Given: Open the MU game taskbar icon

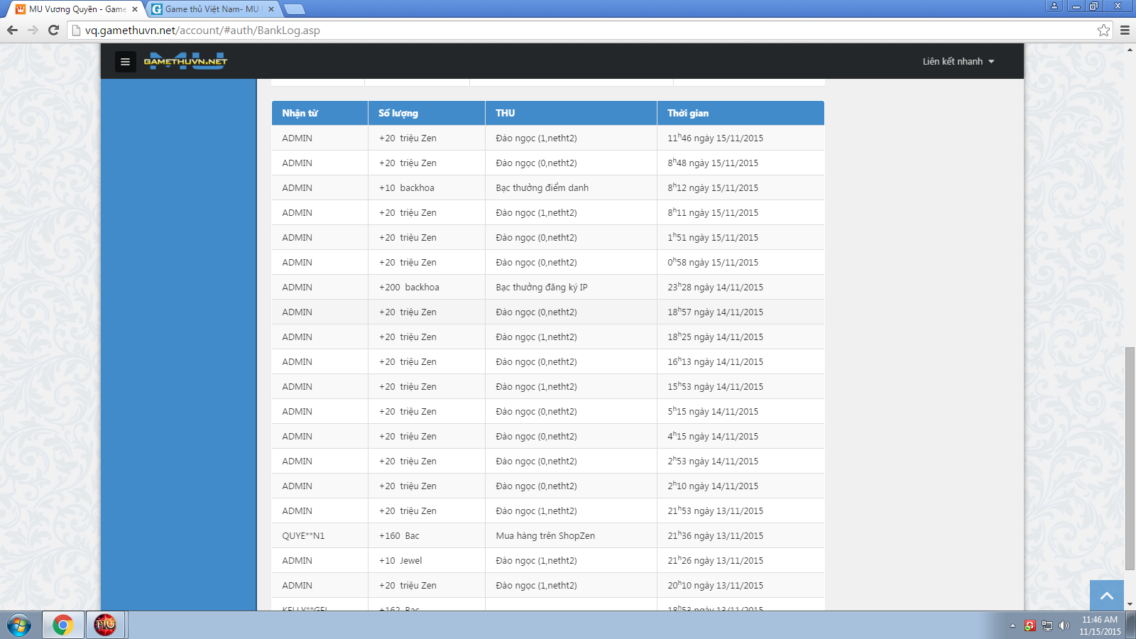Looking at the screenshot, I should point(105,626).
